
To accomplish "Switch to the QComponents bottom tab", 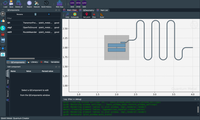I will pyautogui.click(x=16, y=62).
